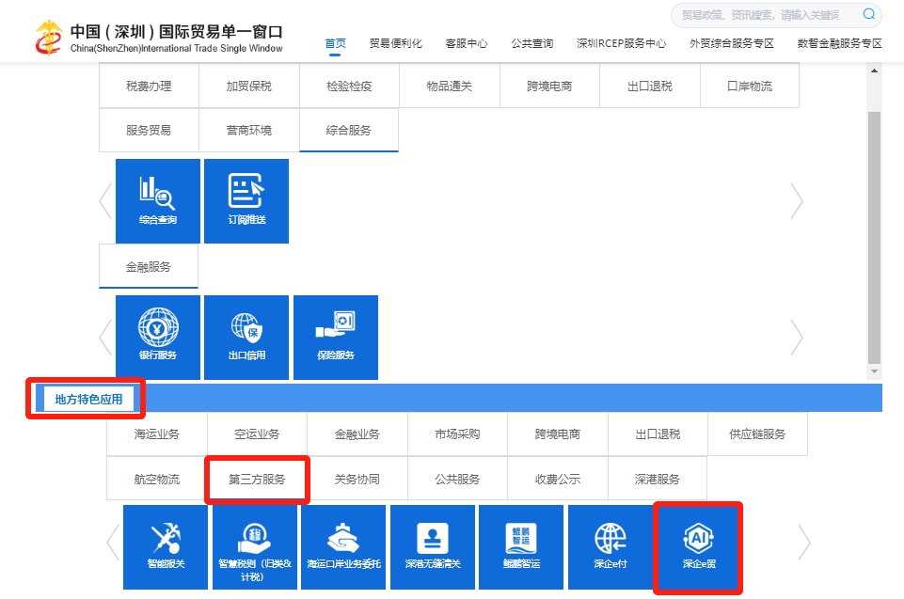
Task: Open 贸易便利化 in top navigation
Action: pyautogui.click(x=395, y=44)
